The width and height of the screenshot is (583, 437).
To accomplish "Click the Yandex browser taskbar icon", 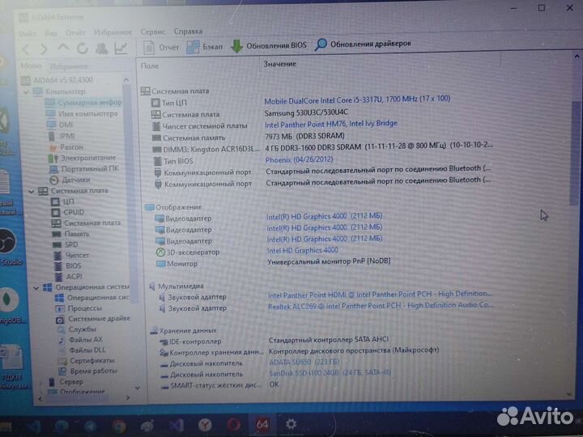I will coord(205,425).
